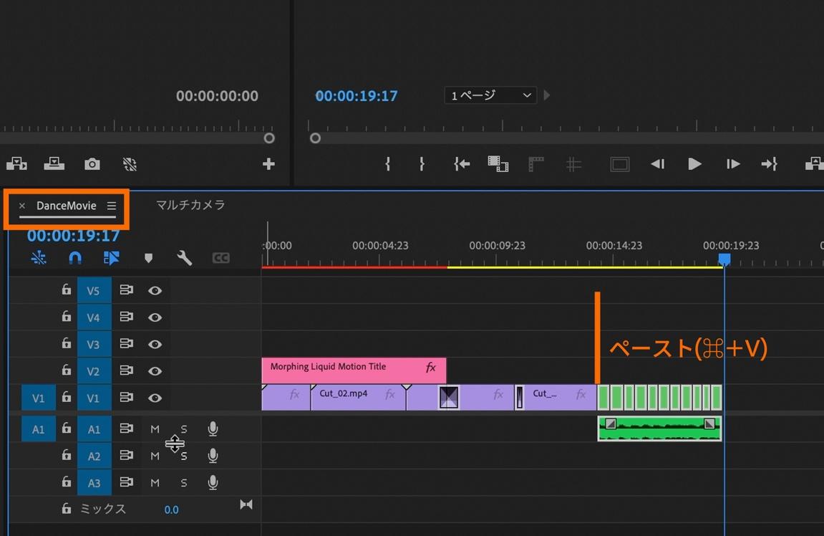
Task: Click cross dissolve transition on V1
Action: click(x=448, y=398)
